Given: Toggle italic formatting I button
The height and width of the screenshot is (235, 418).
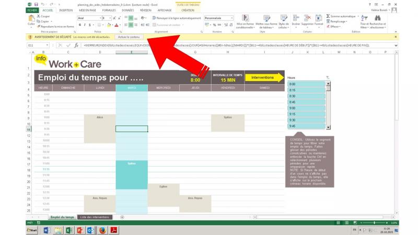Looking at the screenshot, I should [86, 25].
